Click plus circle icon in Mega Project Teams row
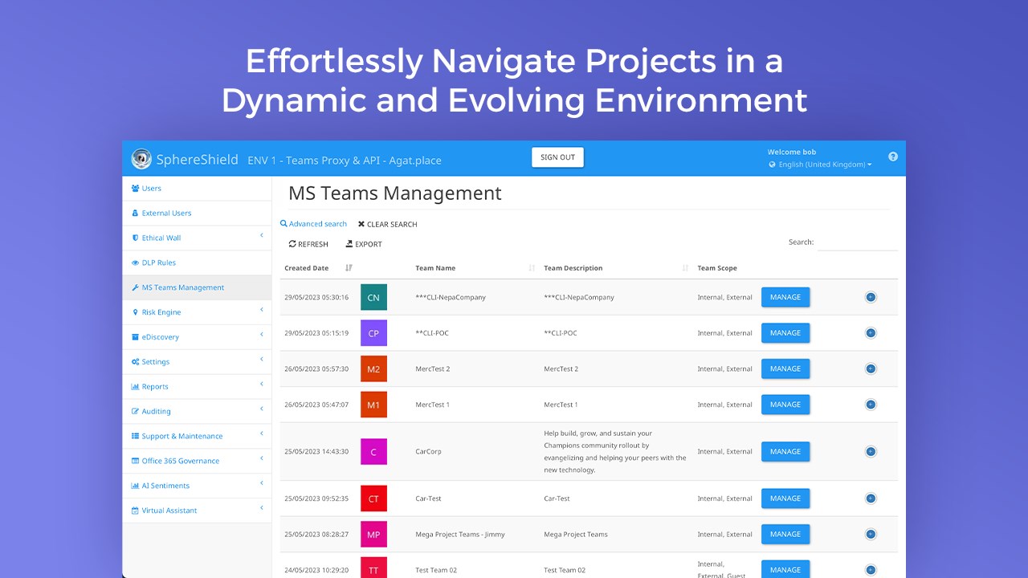Image resolution: width=1028 pixels, height=578 pixels. coord(871,534)
